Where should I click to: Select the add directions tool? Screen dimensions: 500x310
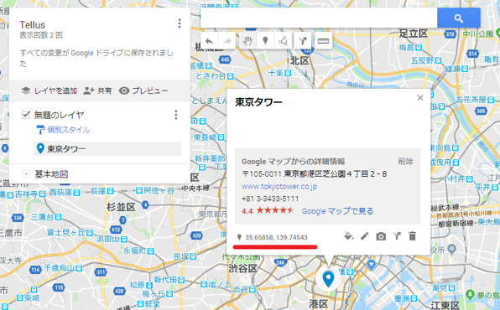pyautogui.click(x=303, y=41)
